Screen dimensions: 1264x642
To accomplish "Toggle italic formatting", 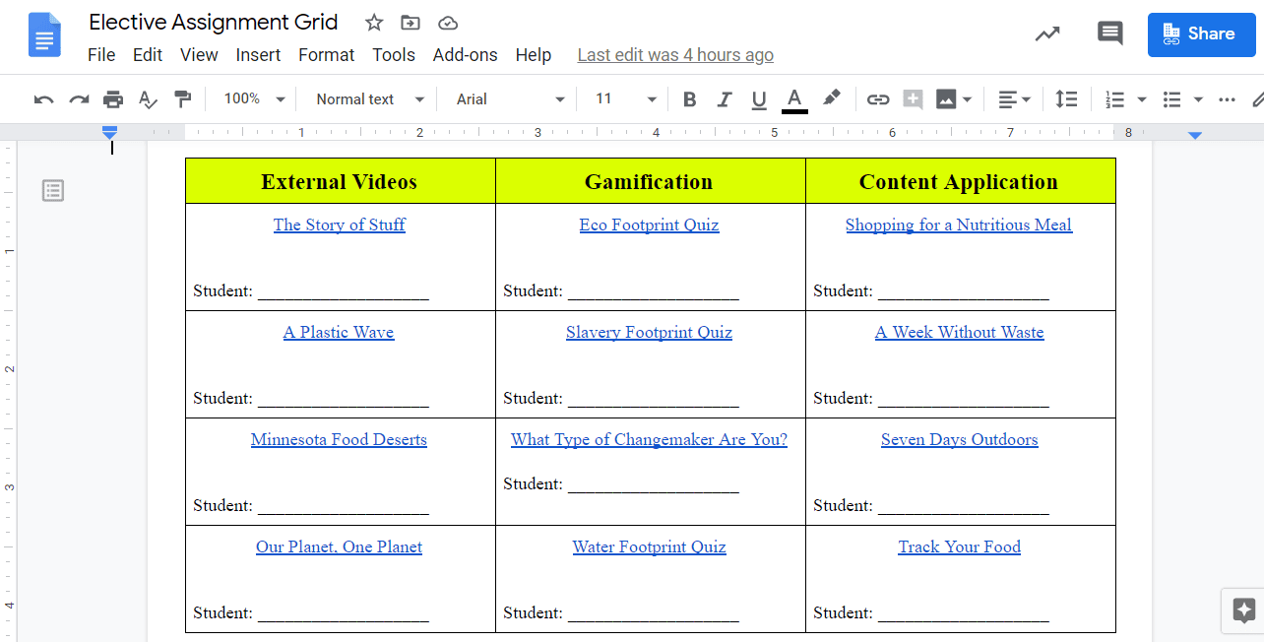I will click(725, 99).
